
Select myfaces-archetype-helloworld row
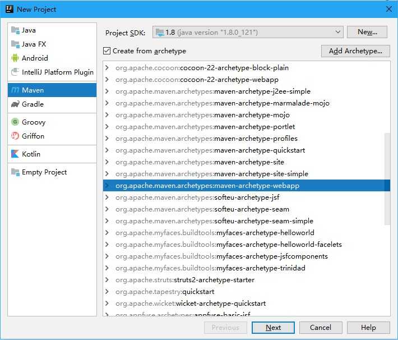(x=247, y=232)
